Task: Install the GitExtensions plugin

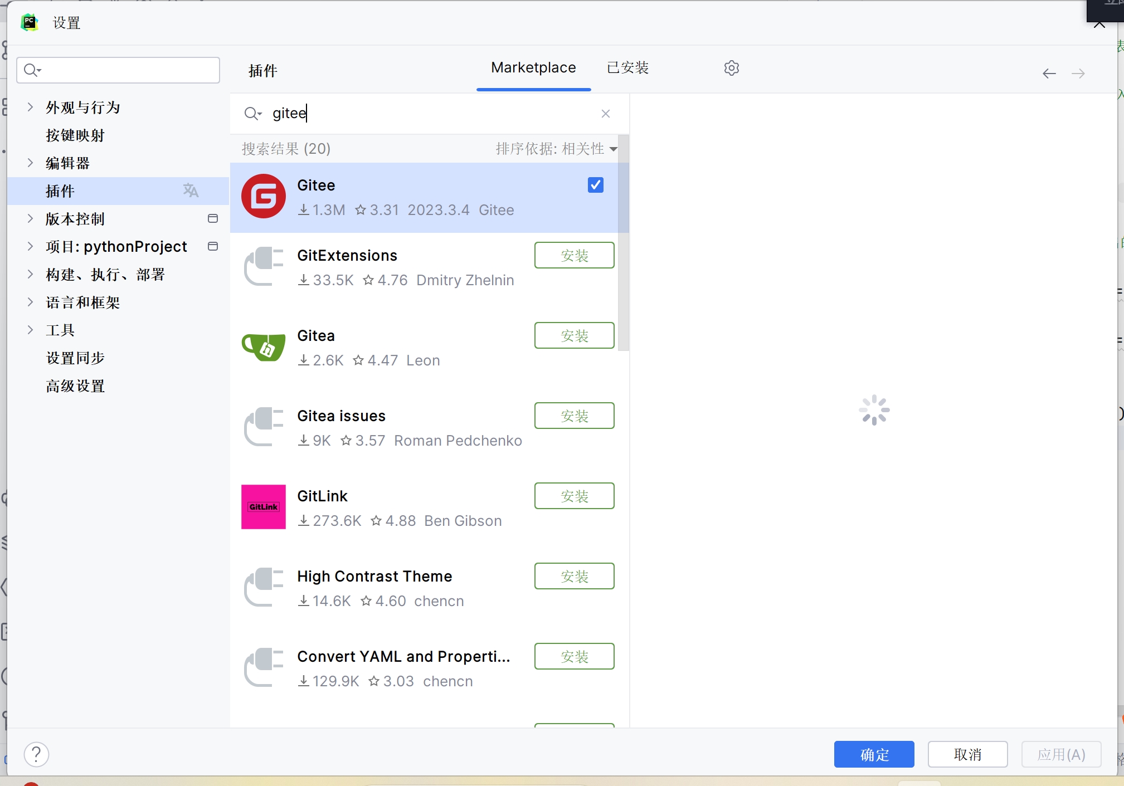Action: [575, 255]
